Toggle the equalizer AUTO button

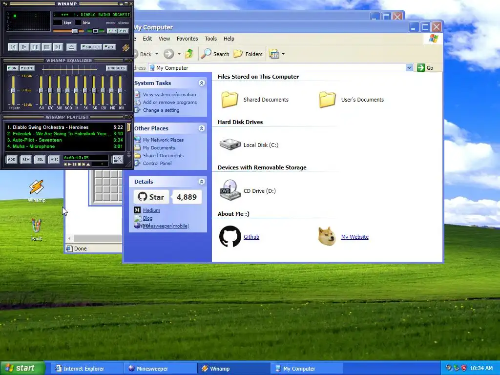tap(27, 68)
